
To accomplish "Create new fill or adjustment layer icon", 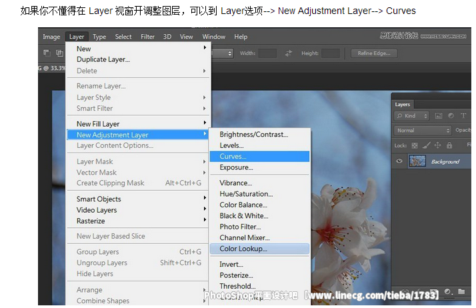I will click(447, 291).
